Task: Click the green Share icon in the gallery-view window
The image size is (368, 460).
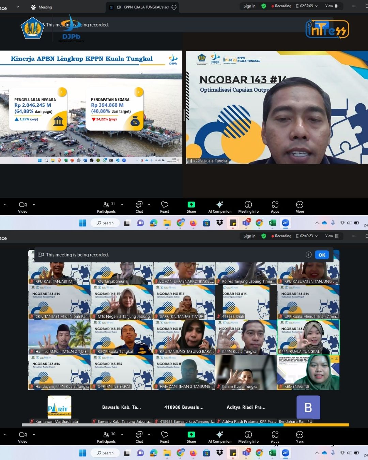Action: (191, 437)
